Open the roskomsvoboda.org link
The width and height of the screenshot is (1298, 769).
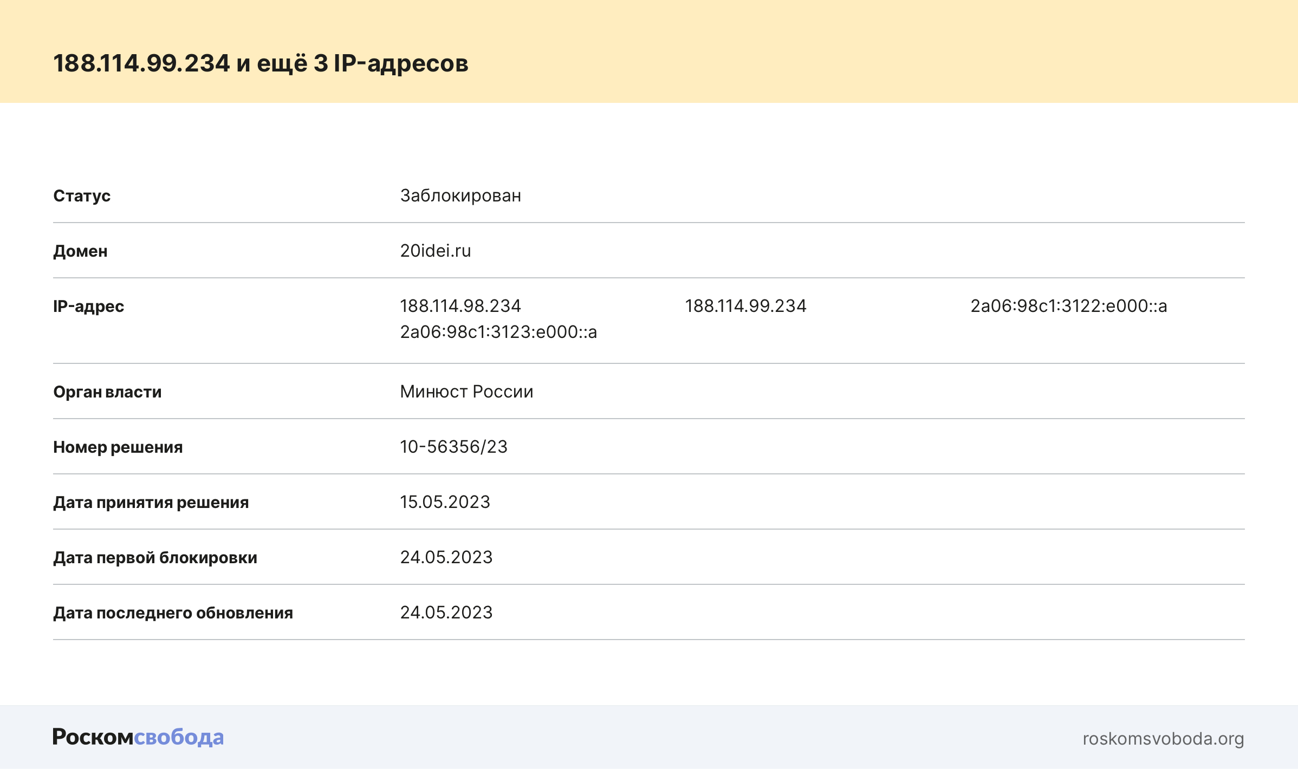pos(1163,738)
